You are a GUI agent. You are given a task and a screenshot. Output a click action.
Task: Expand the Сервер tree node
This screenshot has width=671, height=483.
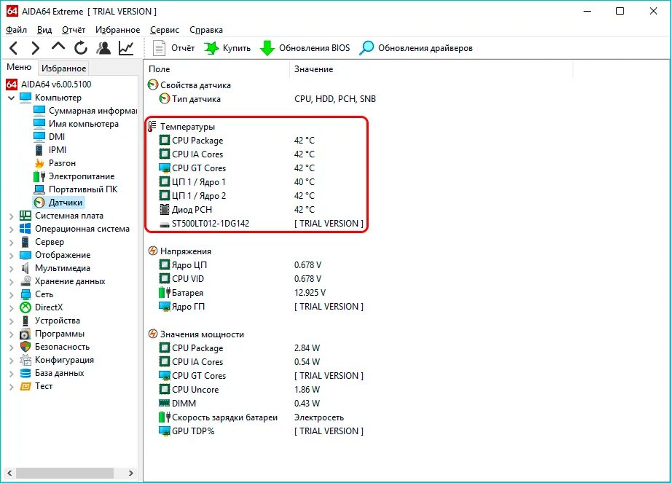point(11,242)
